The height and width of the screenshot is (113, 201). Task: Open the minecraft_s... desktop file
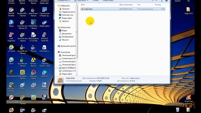tap(45, 48)
